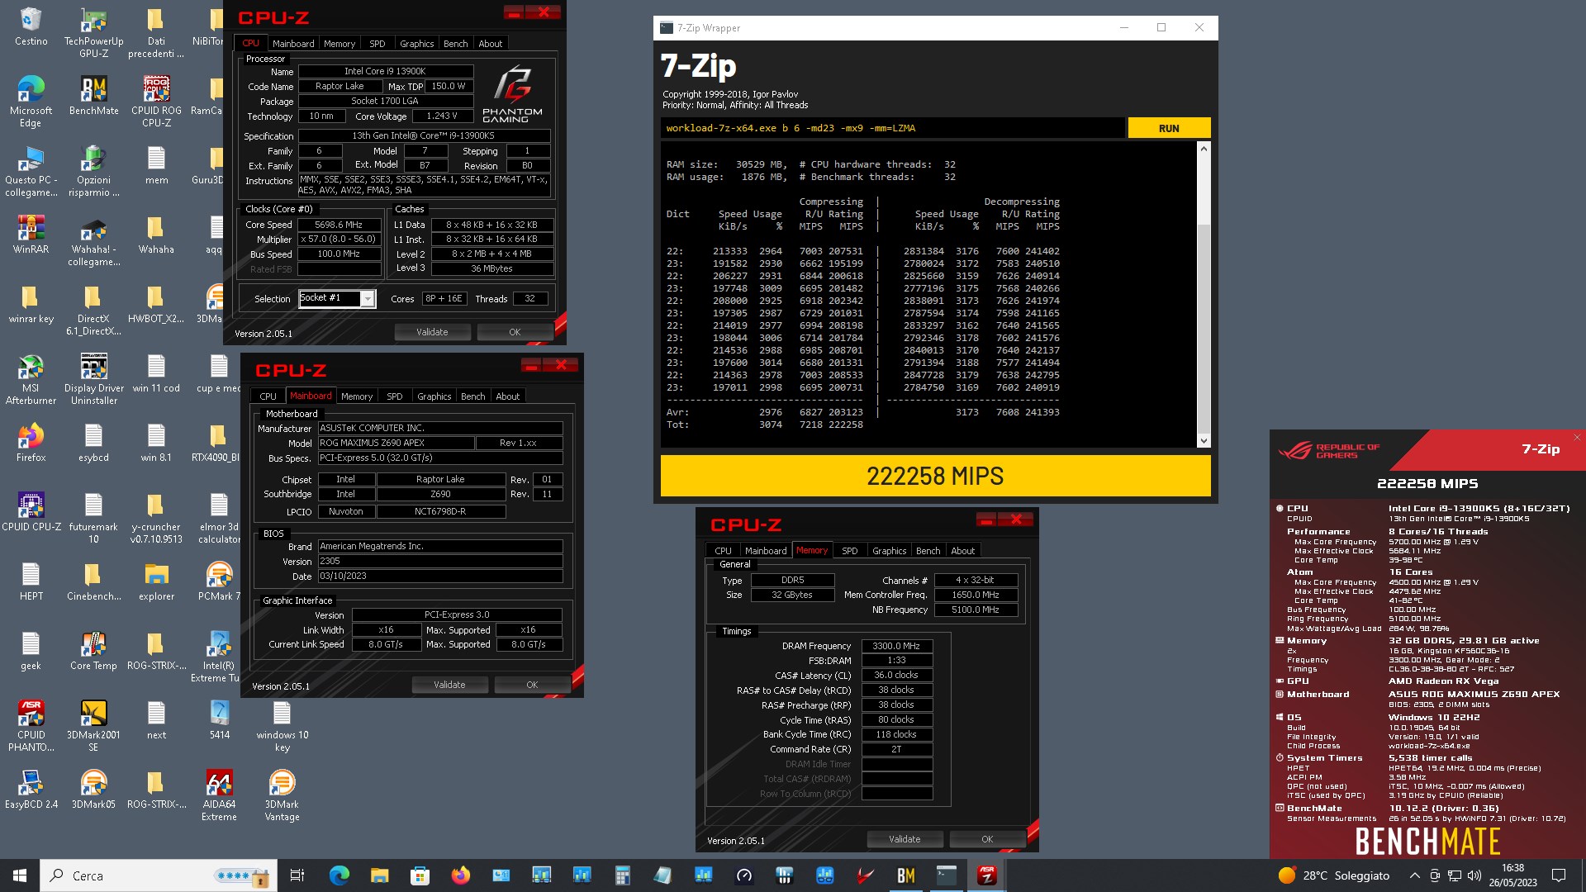This screenshot has height=892, width=1586.
Task: Open the Microsoft Store taskbar icon
Action: pos(420,875)
